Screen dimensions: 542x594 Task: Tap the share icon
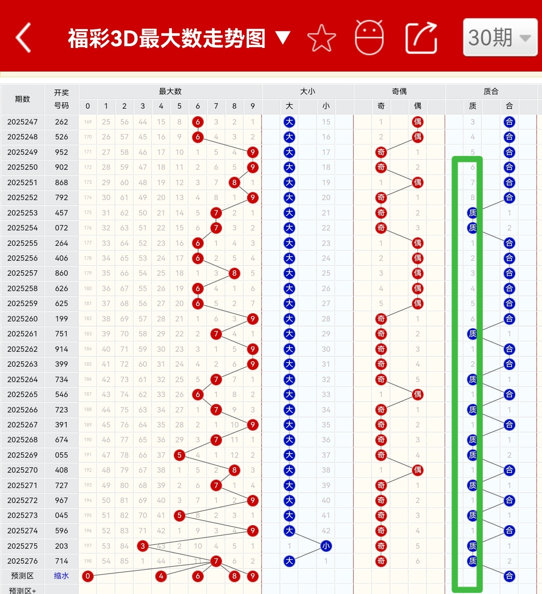pos(421,38)
